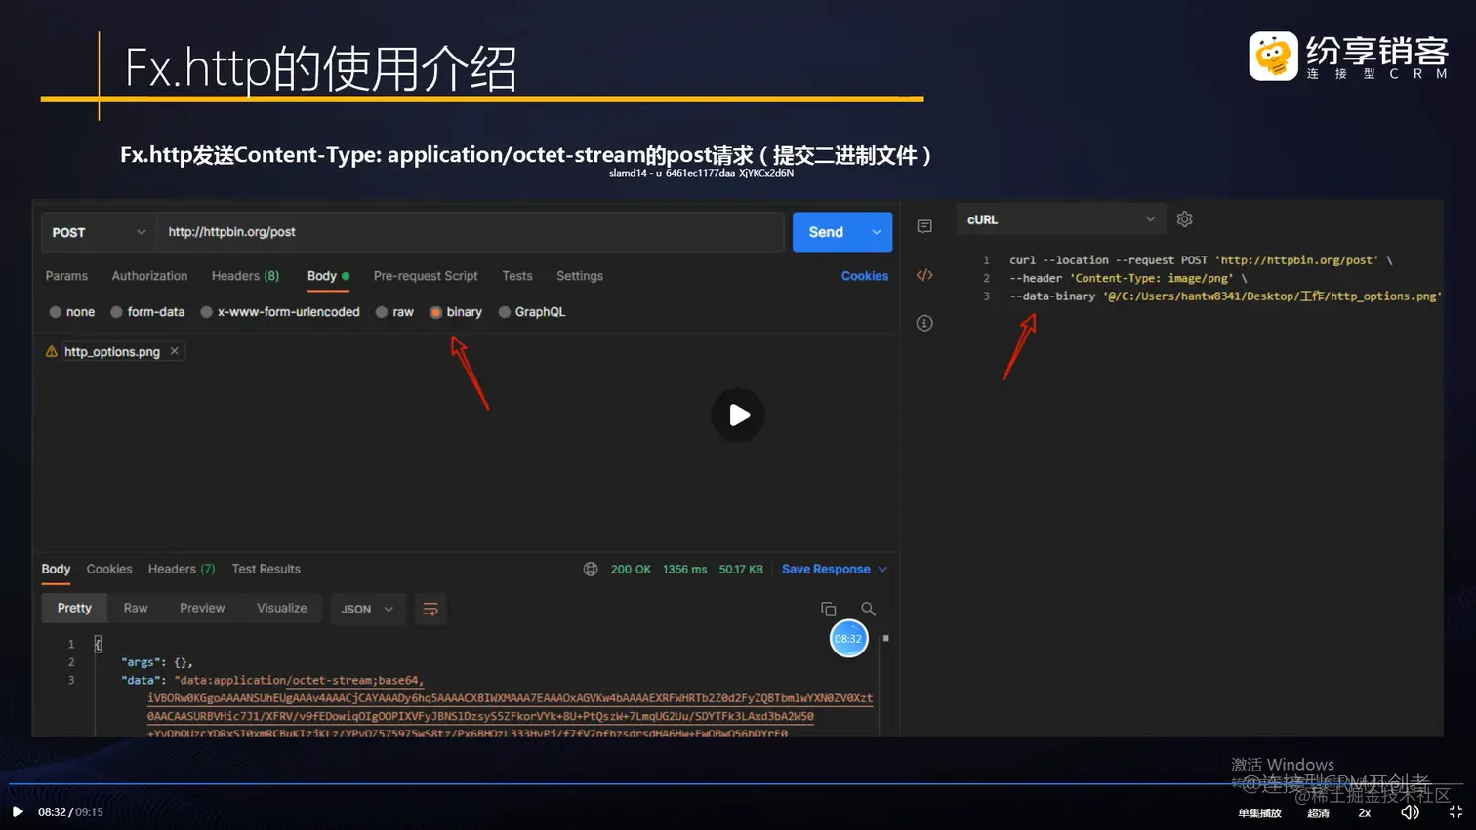Open the response Body tab
This screenshot has height=830, width=1476.
[x=56, y=569]
